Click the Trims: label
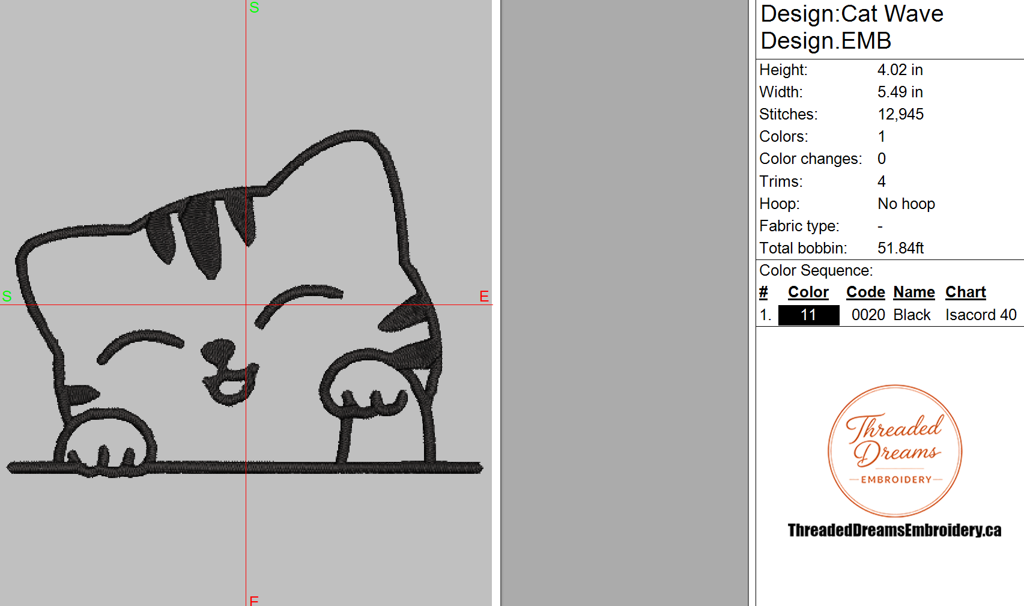The image size is (1024, 606). [x=781, y=182]
